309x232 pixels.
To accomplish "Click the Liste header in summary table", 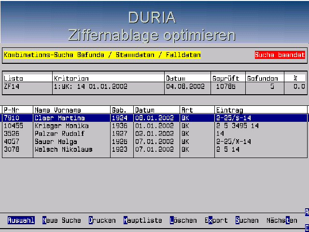I will pos(14,78).
